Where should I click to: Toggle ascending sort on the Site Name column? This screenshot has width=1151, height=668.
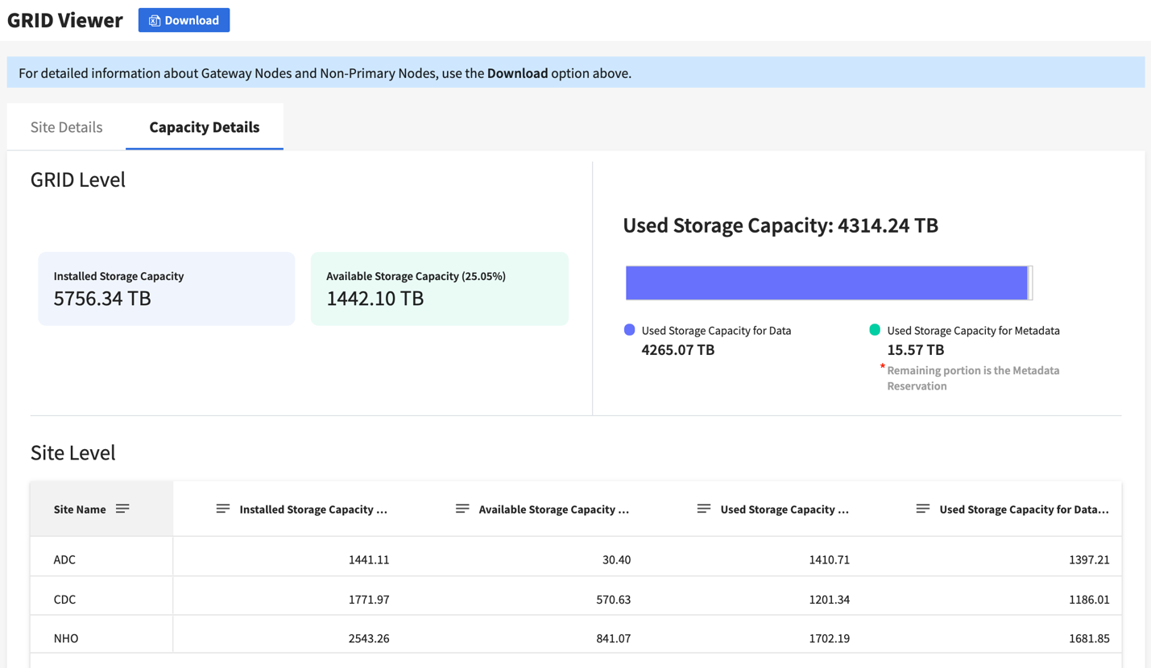coord(122,508)
